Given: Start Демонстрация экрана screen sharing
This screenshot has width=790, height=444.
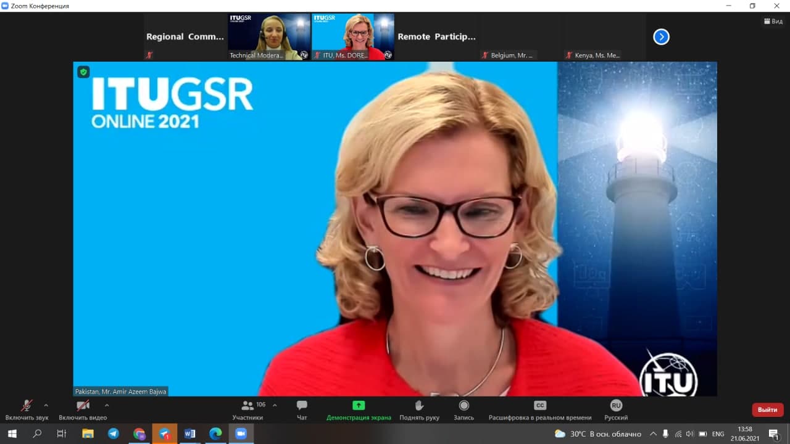Looking at the screenshot, I should (x=359, y=410).
